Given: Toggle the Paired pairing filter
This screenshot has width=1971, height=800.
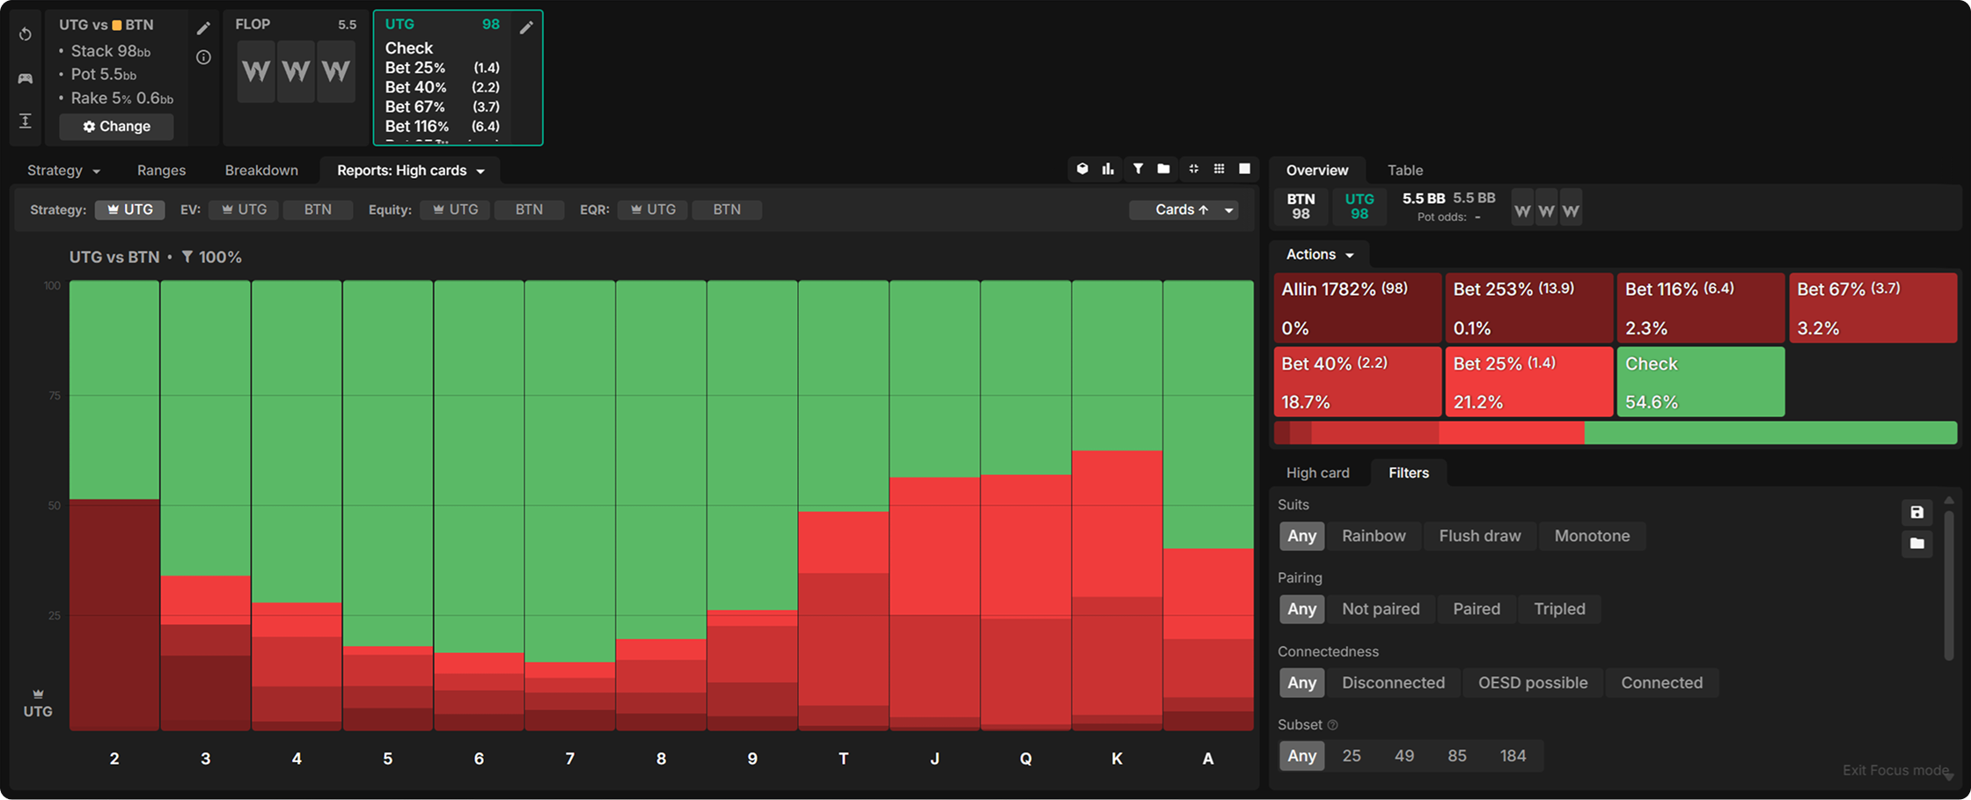Looking at the screenshot, I should (1476, 609).
